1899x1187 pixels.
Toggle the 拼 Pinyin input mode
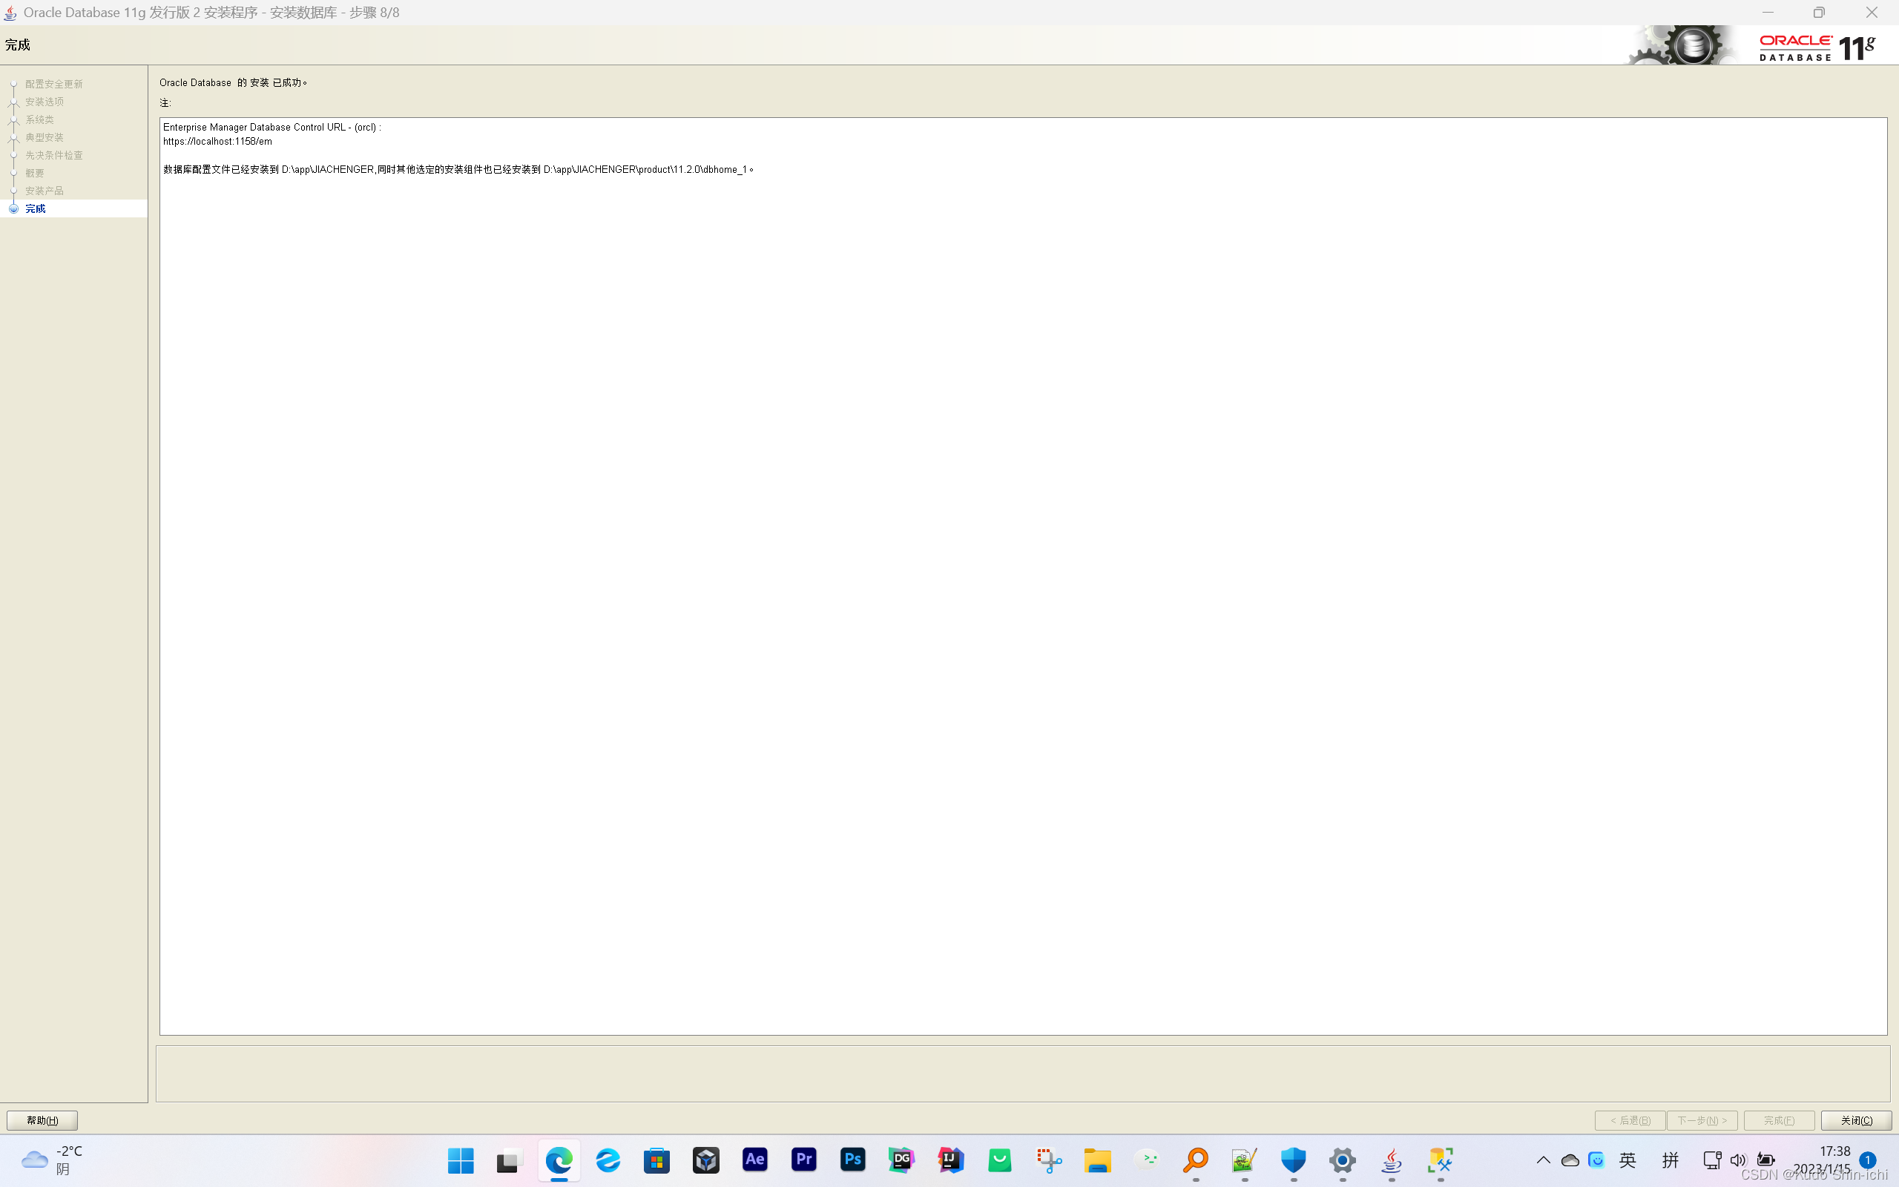(x=1670, y=1160)
